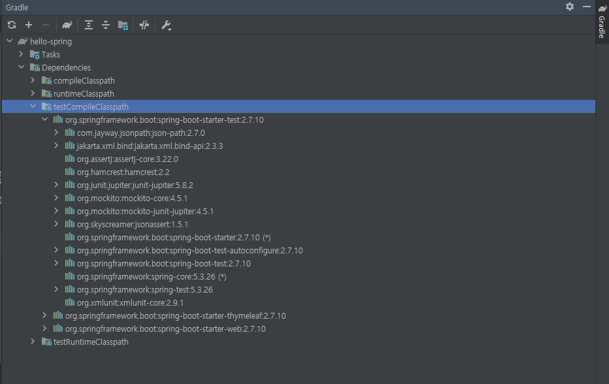609x384 pixels.
Task: Click library icon of spring-boot-starter-thymeleaf
Action: click(58, 315)
